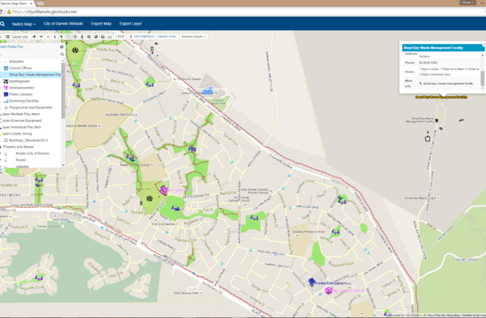Viewport: 486px width, 318px height.
Task: Open the City of Darwin Website link
Action: [x=63, y=24]
